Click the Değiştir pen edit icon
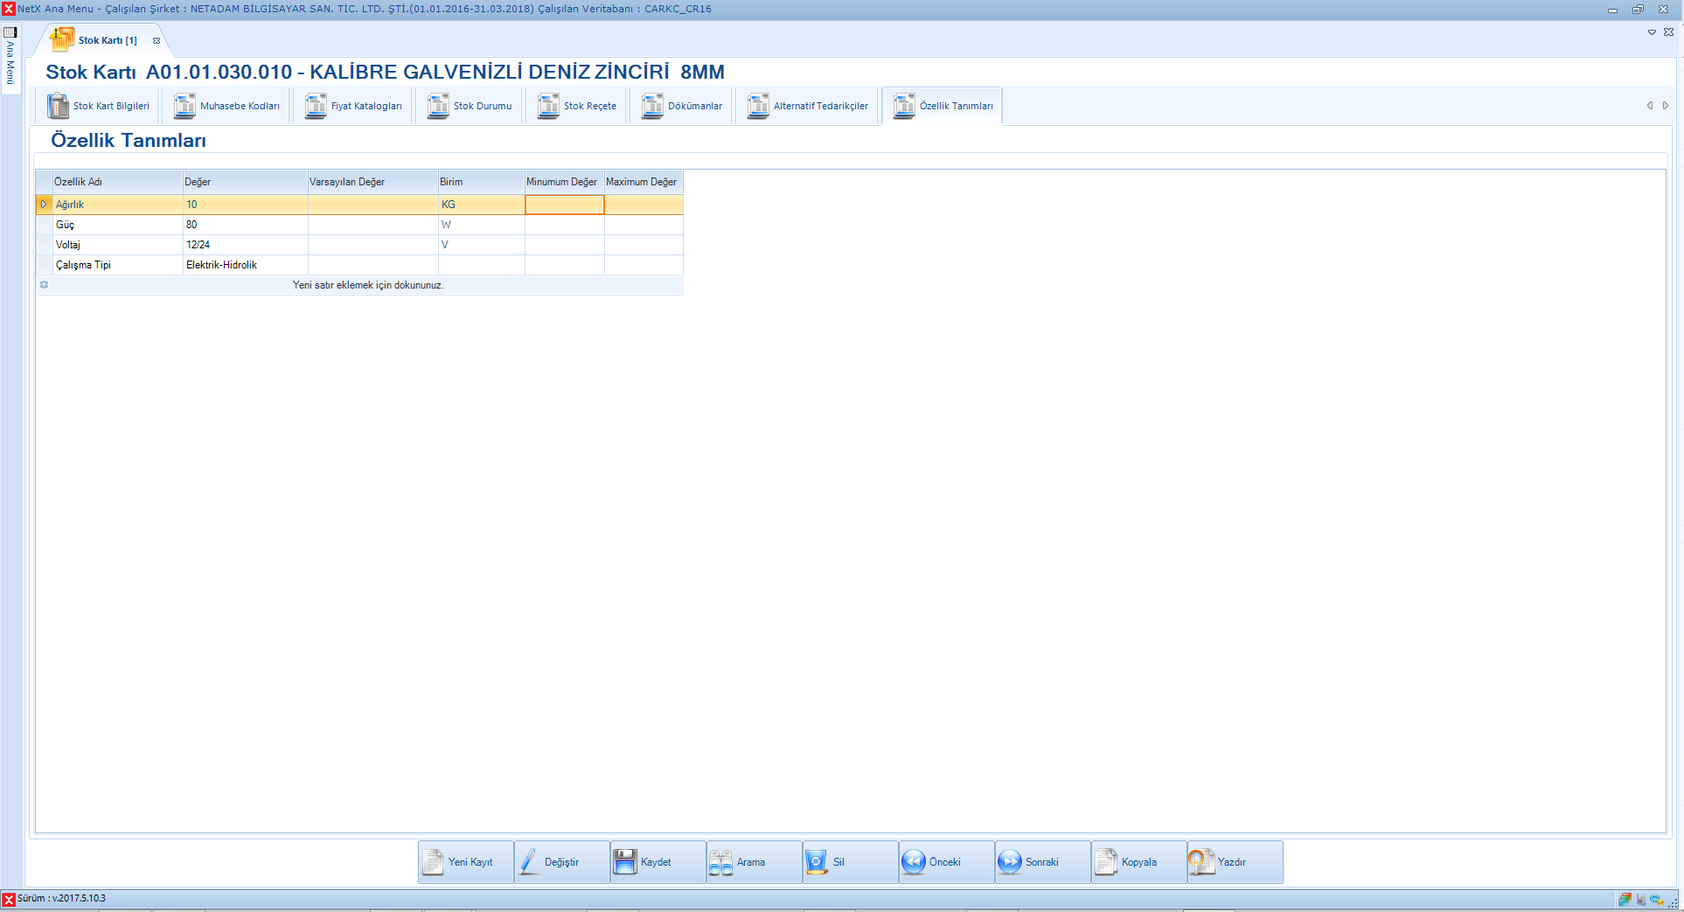This screenshot has height=912, width=1684. click(529, 862)
